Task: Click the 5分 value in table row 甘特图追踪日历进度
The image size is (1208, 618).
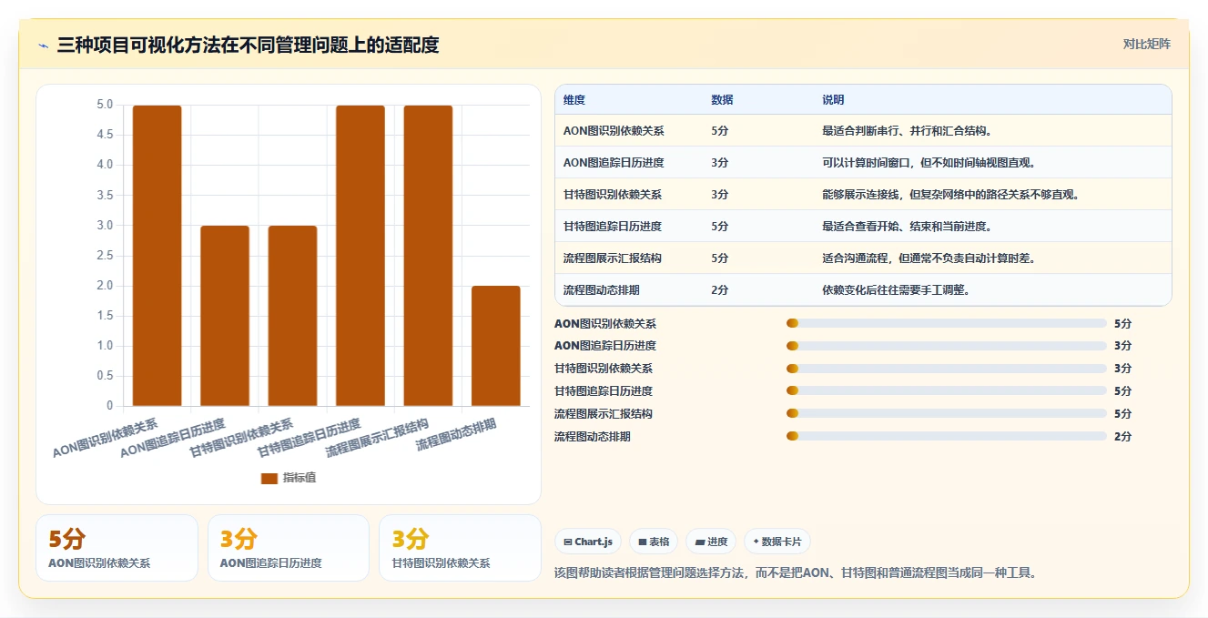Action: pos(719,227)
